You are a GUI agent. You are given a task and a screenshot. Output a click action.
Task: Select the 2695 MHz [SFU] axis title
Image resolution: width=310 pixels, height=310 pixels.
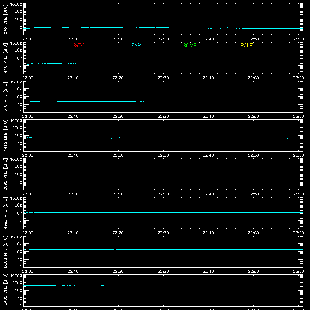point(5,174)
